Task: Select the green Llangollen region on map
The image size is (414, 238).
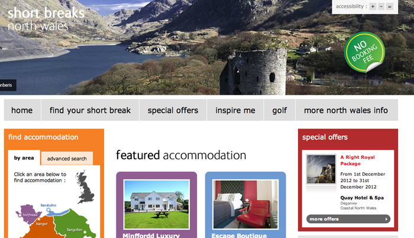Action: [74, 225]
